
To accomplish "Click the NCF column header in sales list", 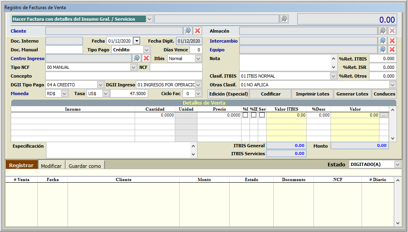I will coord(338,179).
